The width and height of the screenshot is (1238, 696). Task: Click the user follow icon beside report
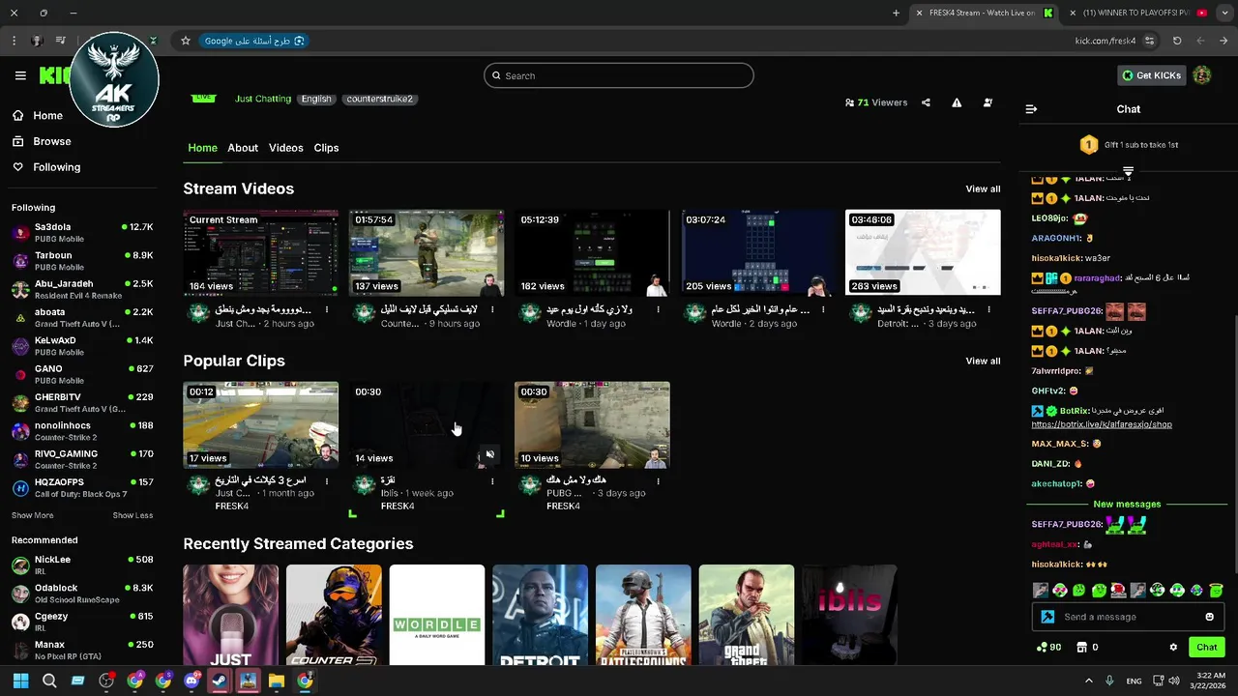(x=987, y=102)
